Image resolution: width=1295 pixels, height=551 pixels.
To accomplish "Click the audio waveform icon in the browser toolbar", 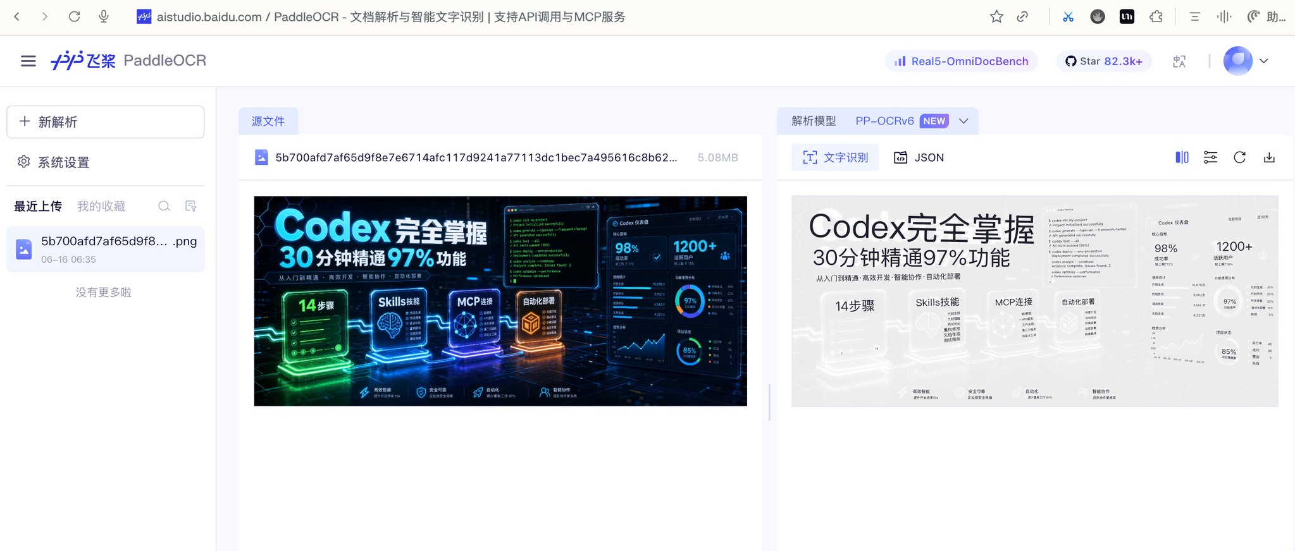I will (x=1224, y=16).
